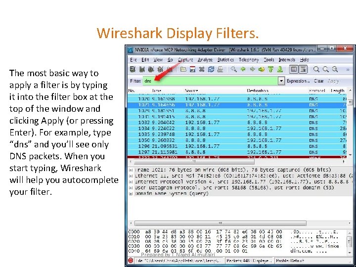This screenshot has height=267, width=356.
Task: Select packet 1034 at time 9.224022
Action: [x=237, y=129]
